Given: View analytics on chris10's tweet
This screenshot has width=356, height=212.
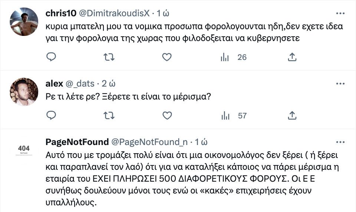Looking at the screenshot, I should pyautogui.click(x=225, y=57).
